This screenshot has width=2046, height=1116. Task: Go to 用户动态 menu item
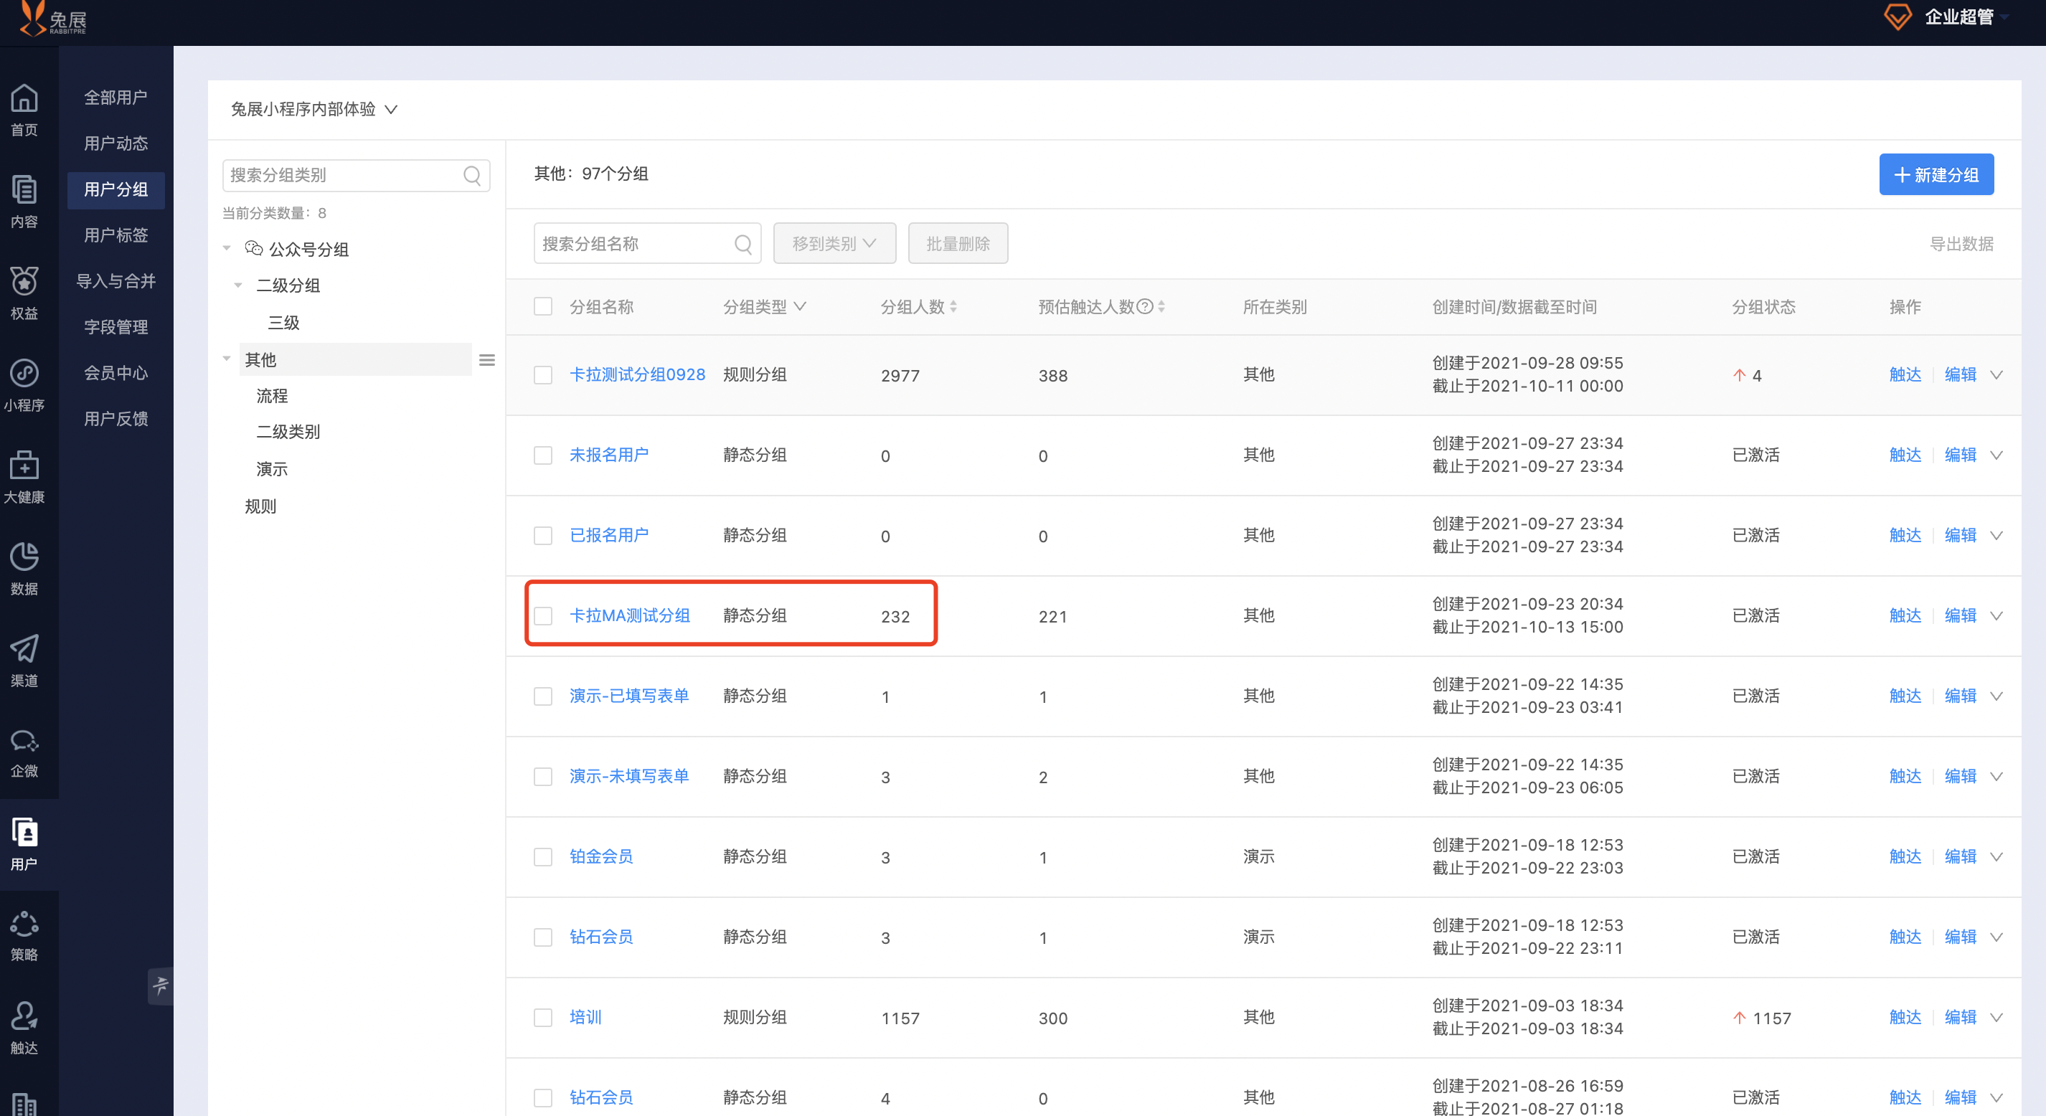click(116, 143)
